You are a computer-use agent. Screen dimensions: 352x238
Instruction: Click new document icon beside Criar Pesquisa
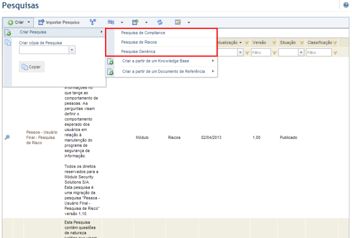(8, 32)
